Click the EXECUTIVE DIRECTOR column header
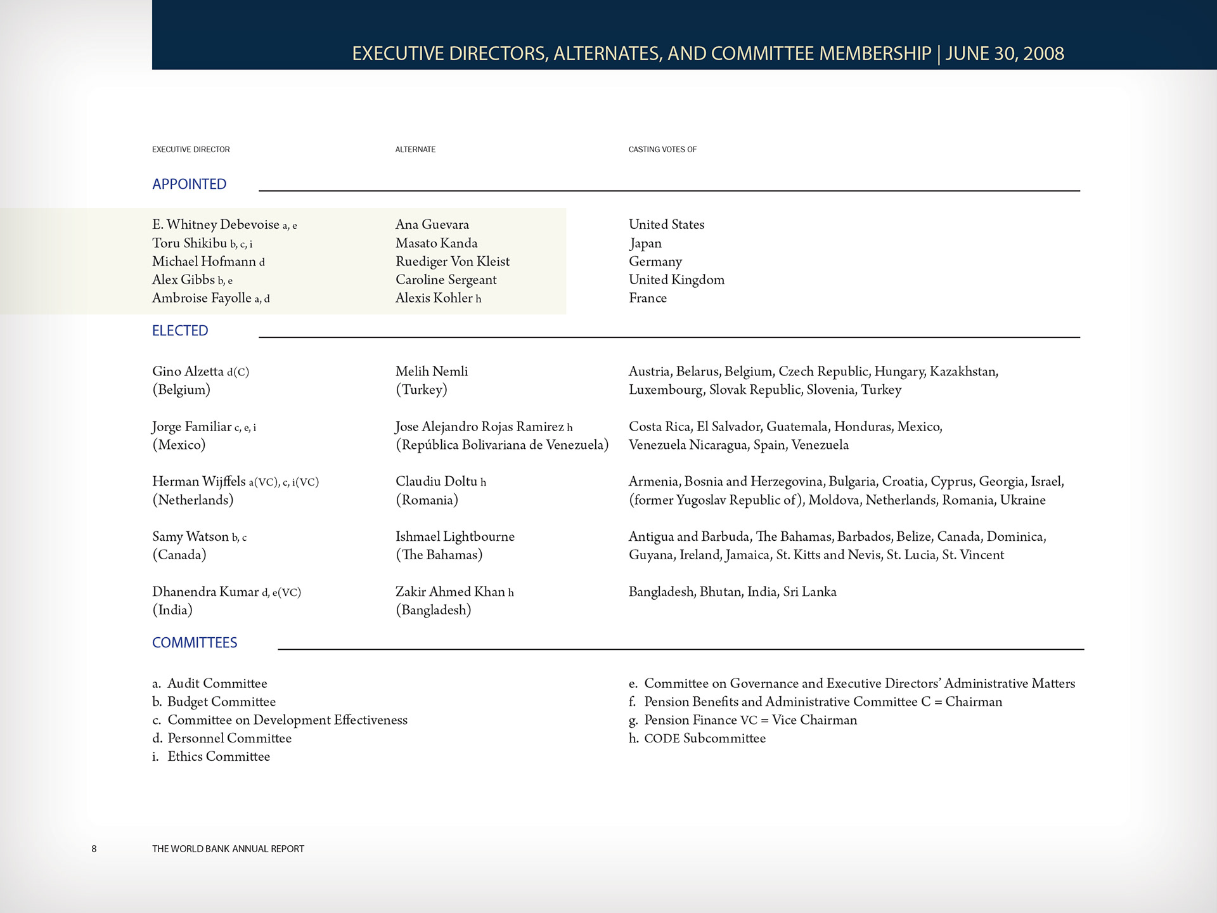 pos(190,150)
